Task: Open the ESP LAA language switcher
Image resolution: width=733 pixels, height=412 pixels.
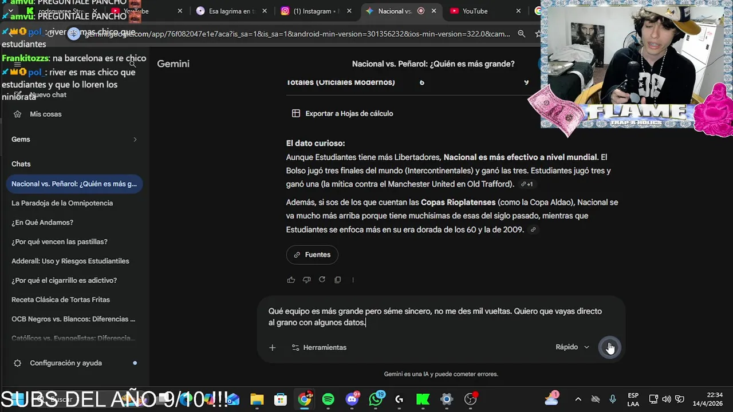Action: (x=633, y=399)
